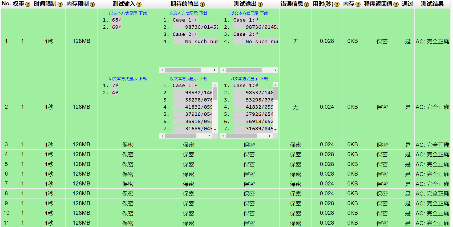Select 'Case 2:' line in row 1 期待的输出
Screen dimensions: 453x227
[x=185, y=34]
